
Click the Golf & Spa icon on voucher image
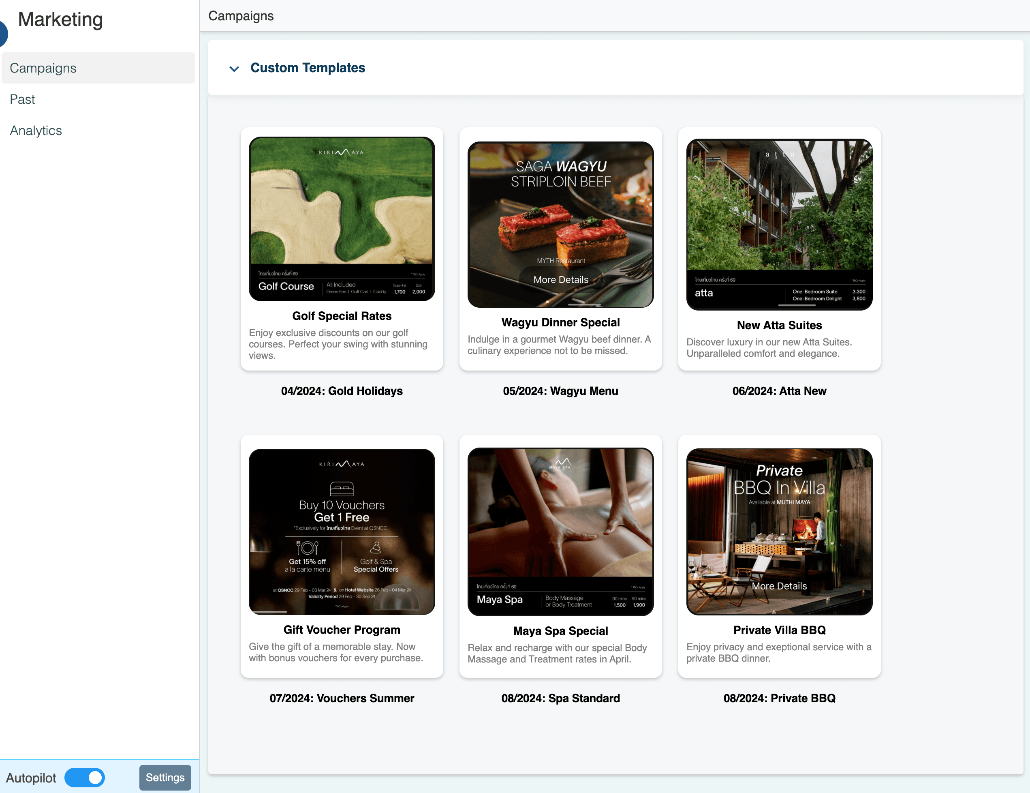376,547
